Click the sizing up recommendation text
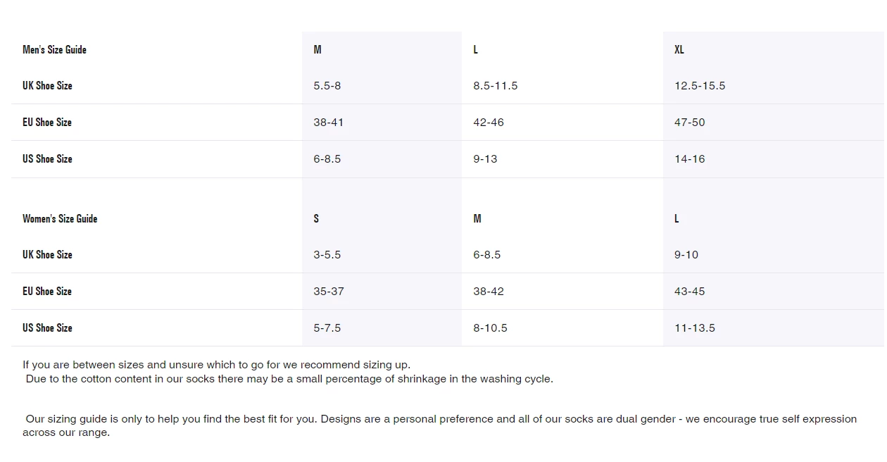Screen dimensions: 887x462 pos(216,365)
